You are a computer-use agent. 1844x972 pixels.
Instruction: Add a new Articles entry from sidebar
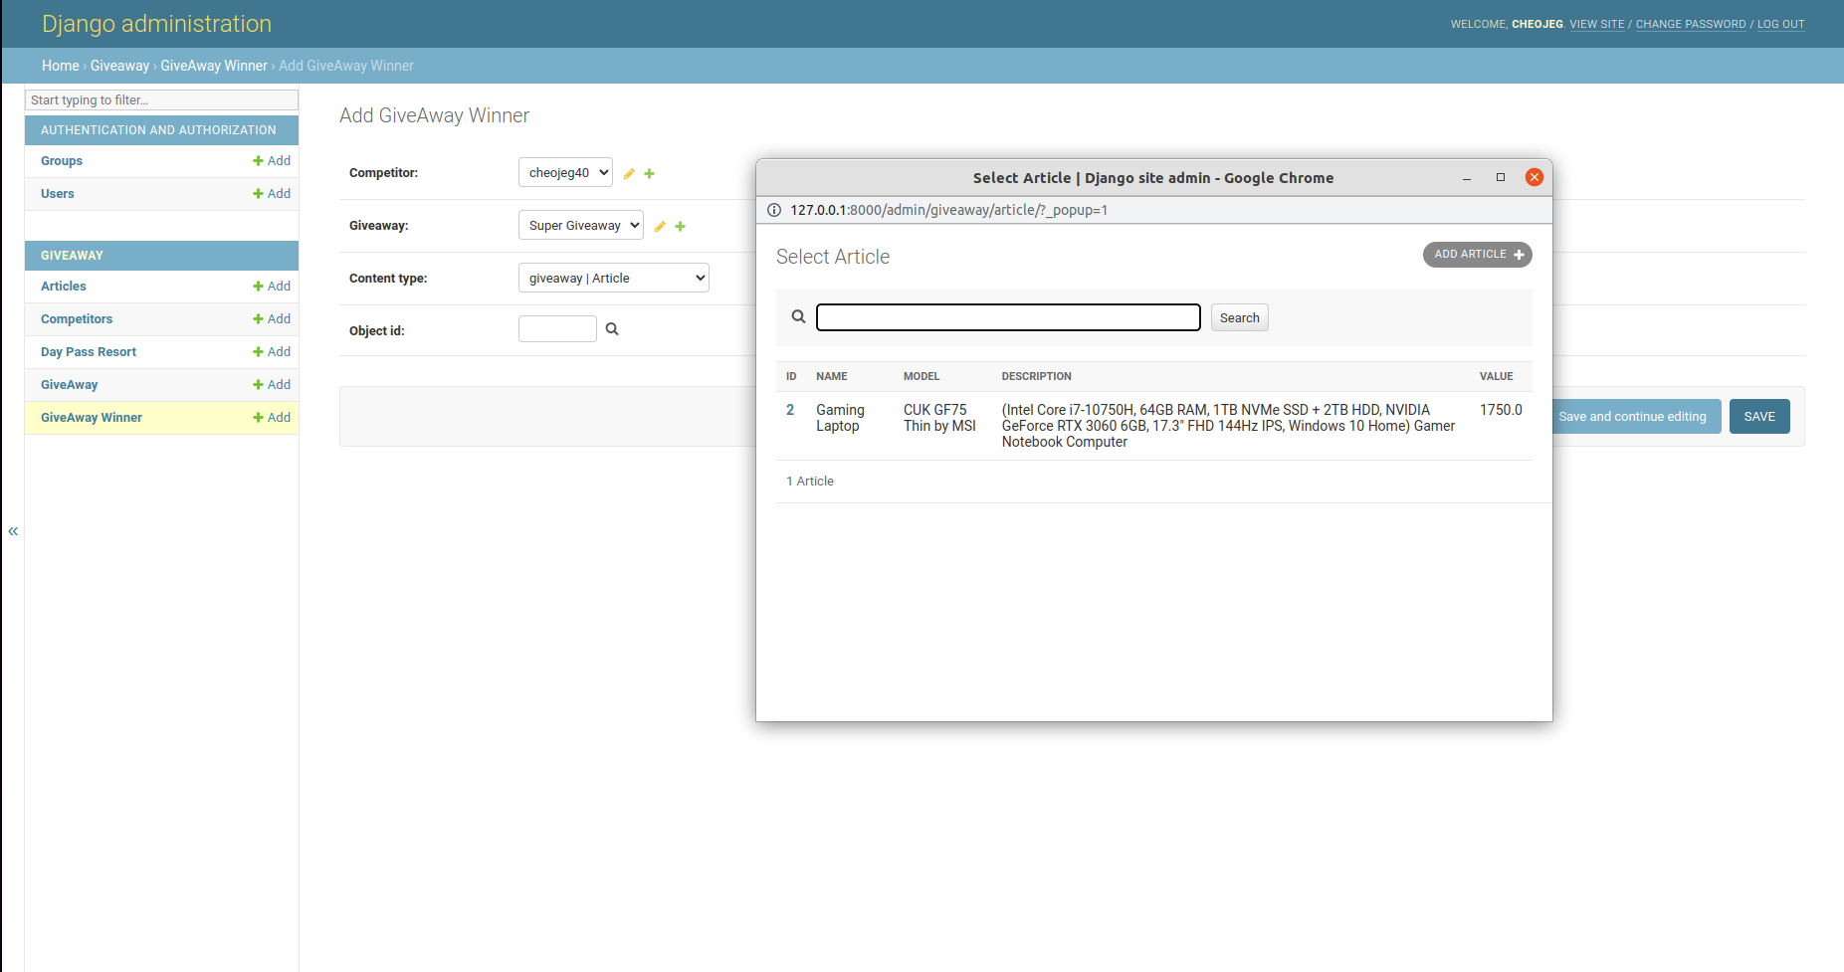(272, 287)
